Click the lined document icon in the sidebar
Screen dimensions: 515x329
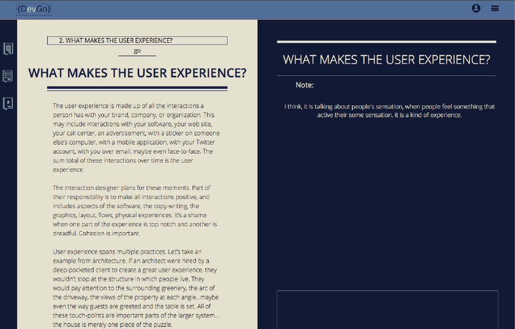click(8, 49)
